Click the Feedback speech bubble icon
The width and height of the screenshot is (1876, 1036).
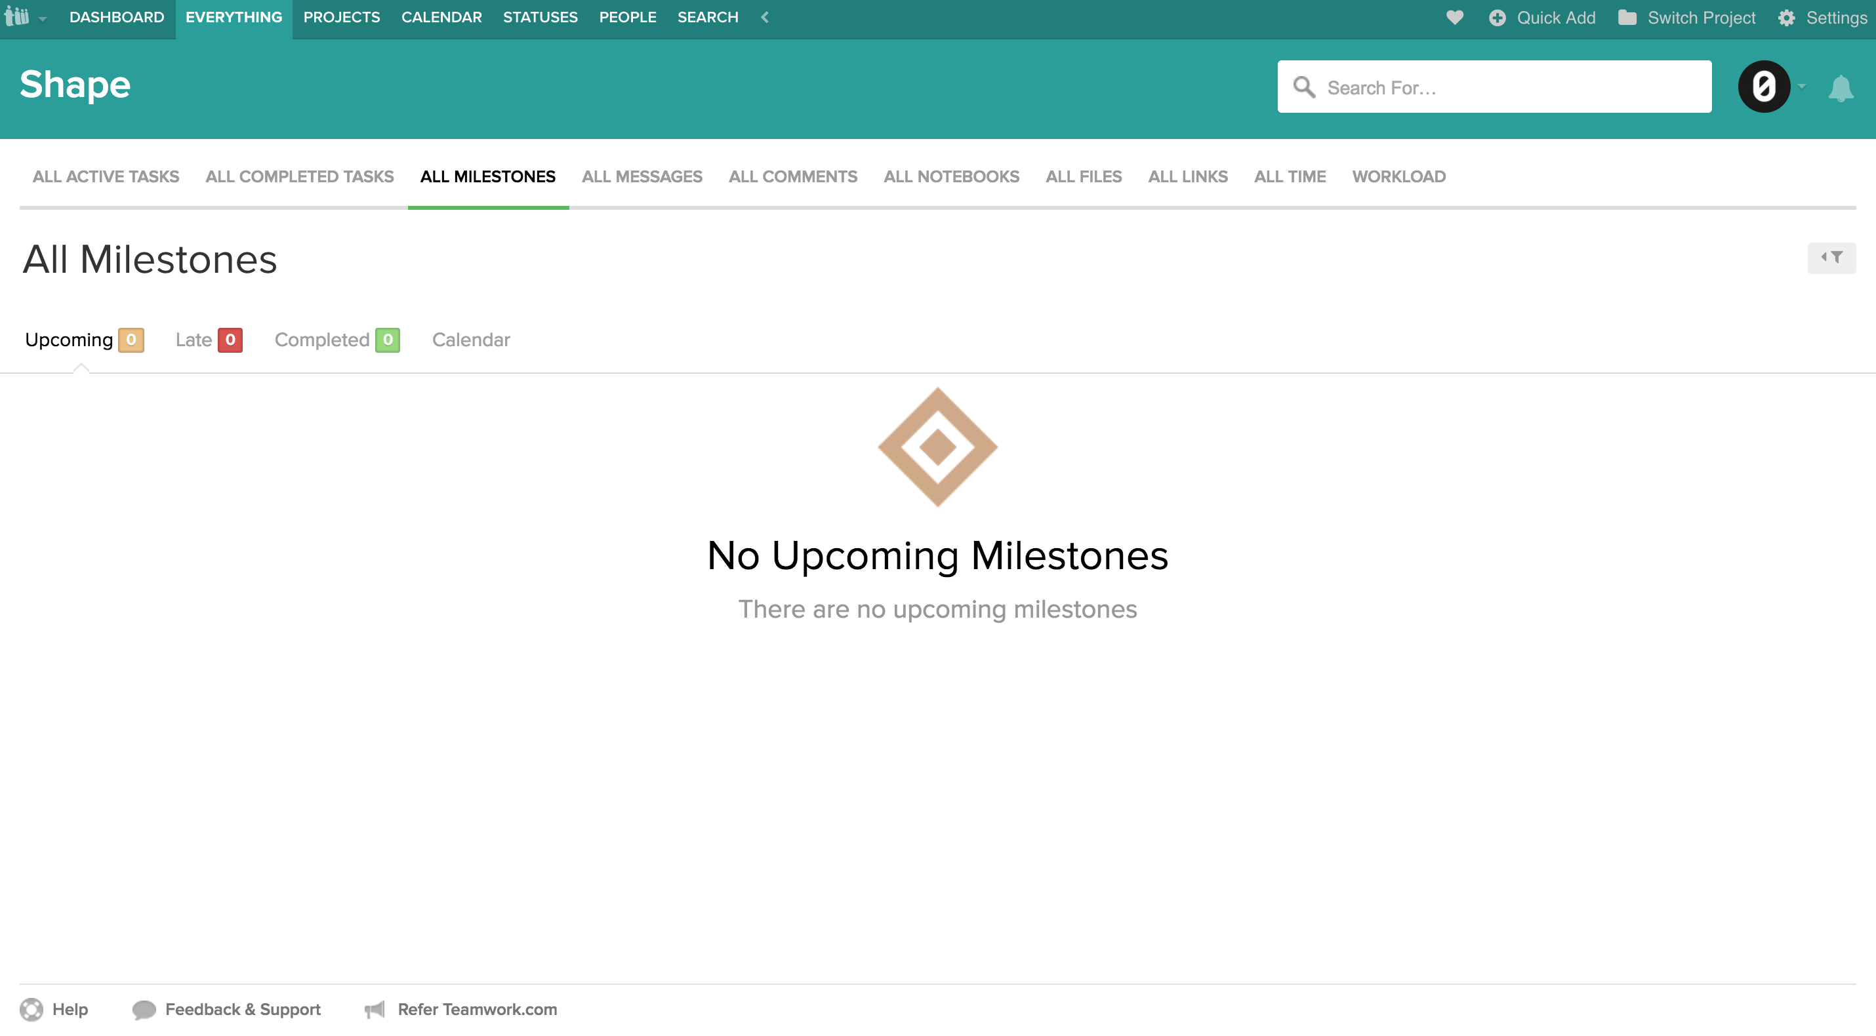144,1010
